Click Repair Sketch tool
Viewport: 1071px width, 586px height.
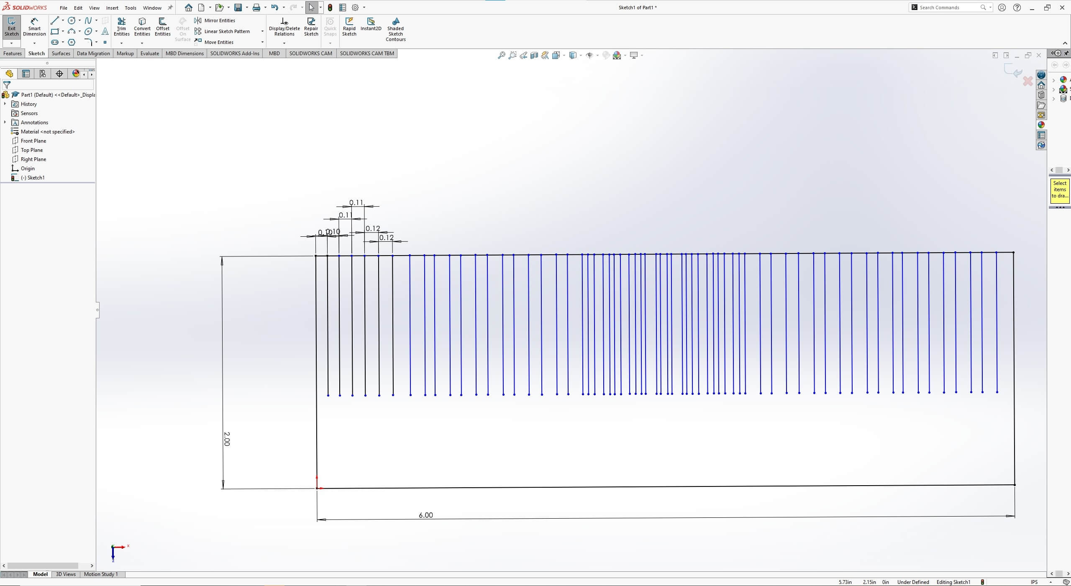tap(311, 27)
